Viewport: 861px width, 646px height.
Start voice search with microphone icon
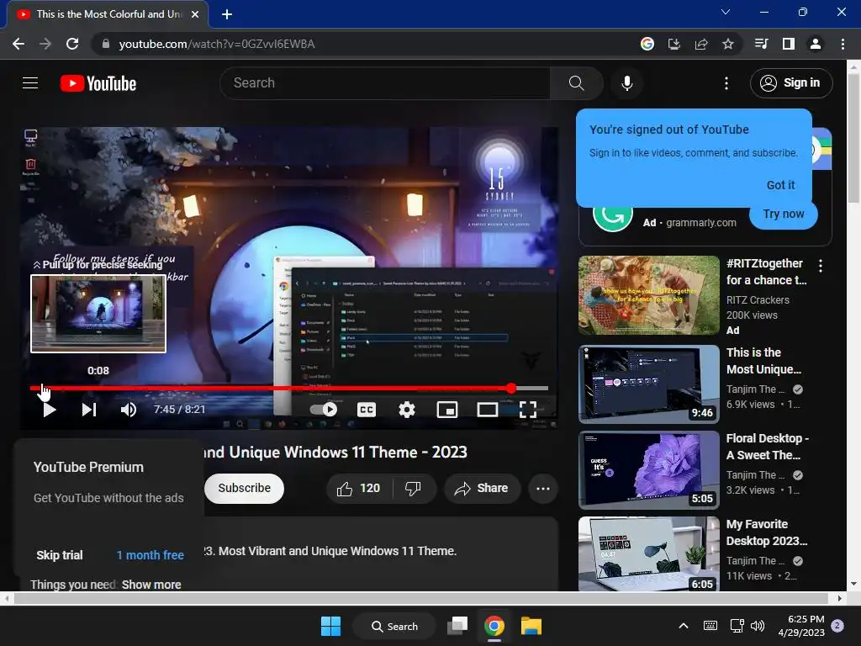626,83
